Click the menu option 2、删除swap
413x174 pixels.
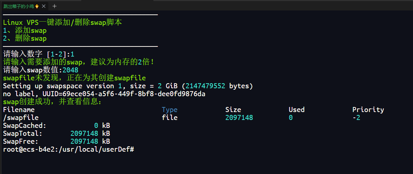[x=25, y=39]
